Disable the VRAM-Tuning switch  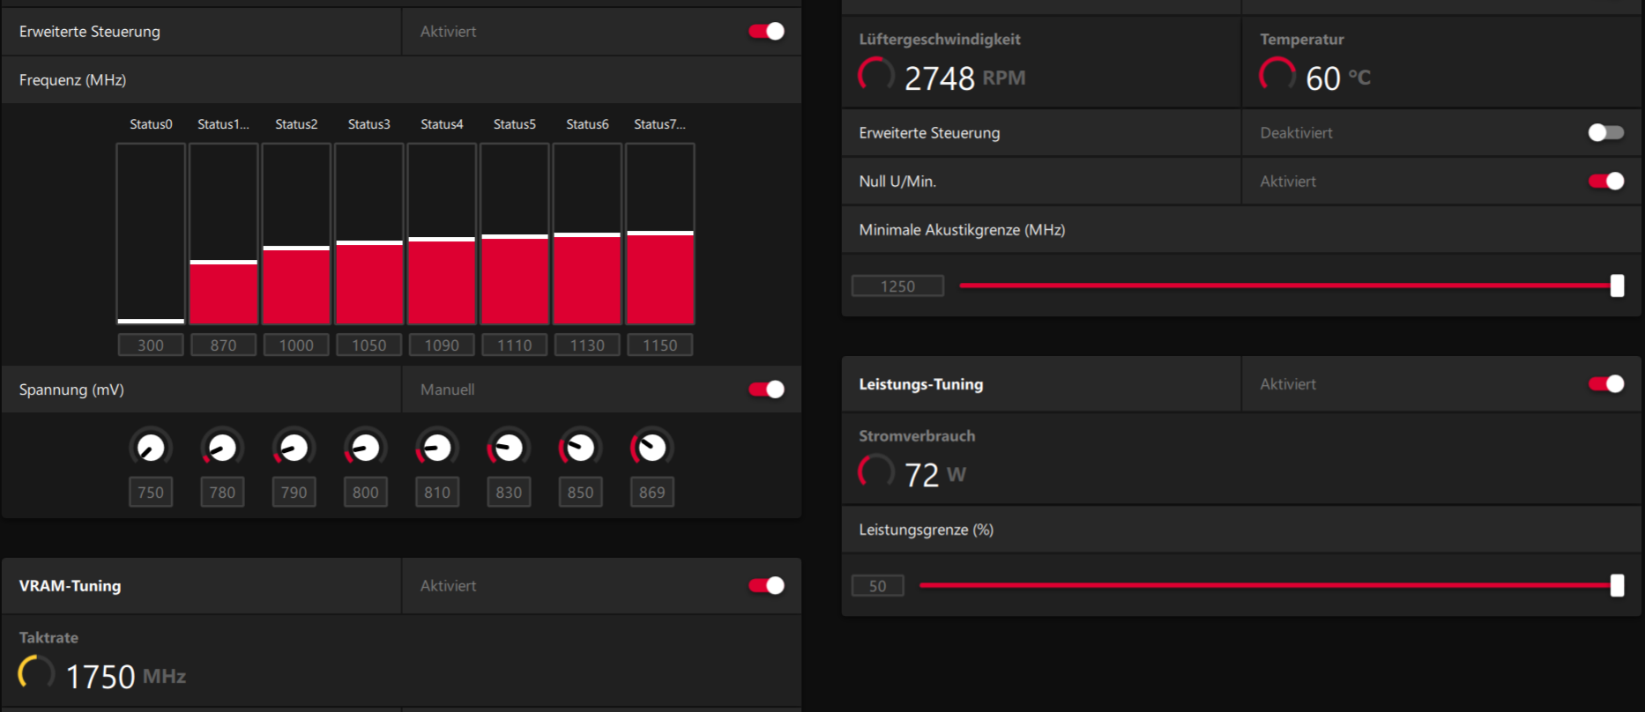(766, 585)
